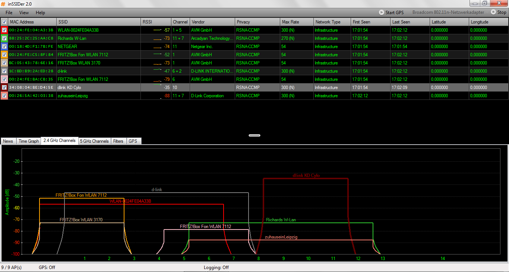
Task: Click the Stop button label
Action: 502,13
